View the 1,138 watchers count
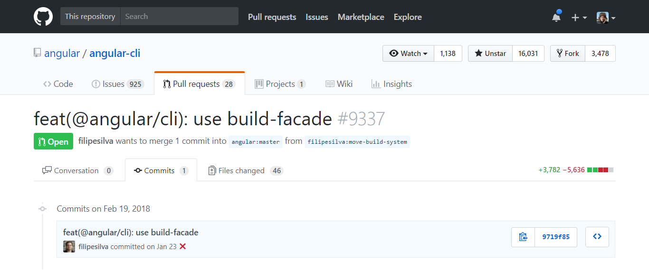This screenshot has height=279, width=649. coord(448,54)
